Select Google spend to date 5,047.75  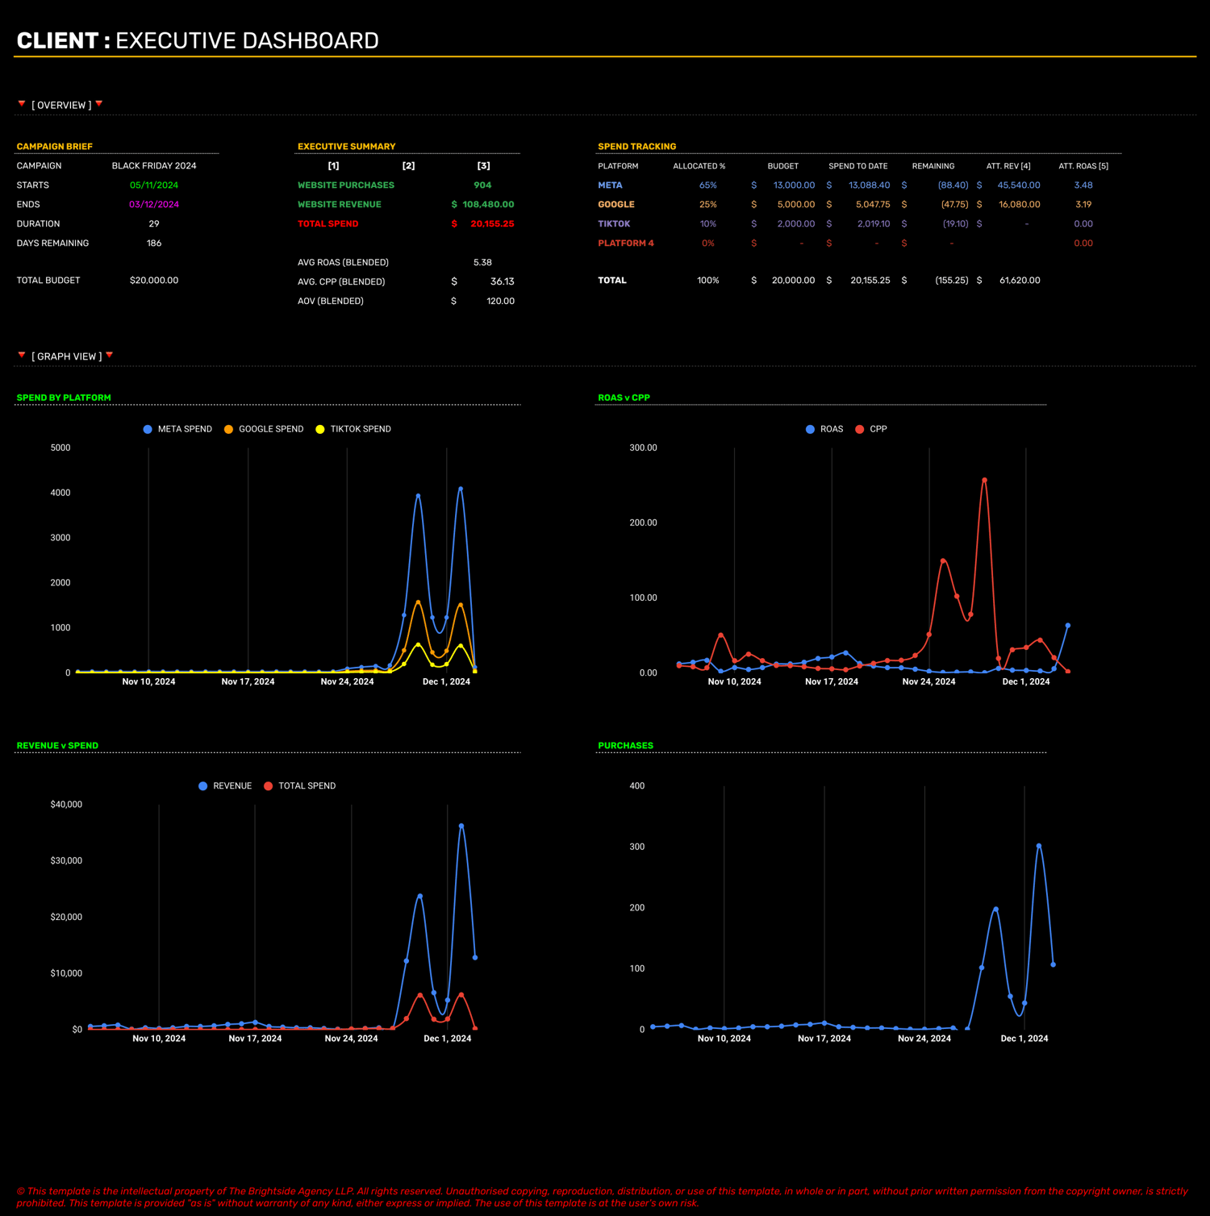pyautogui.click(x=873, y=205)
